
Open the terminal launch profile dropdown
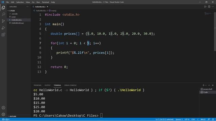click(206, 85)
